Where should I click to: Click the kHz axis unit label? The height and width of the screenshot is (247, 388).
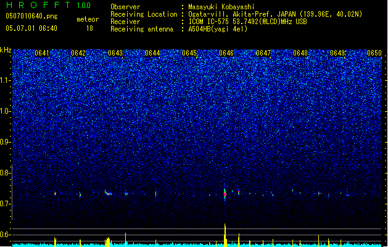[6, 50]
